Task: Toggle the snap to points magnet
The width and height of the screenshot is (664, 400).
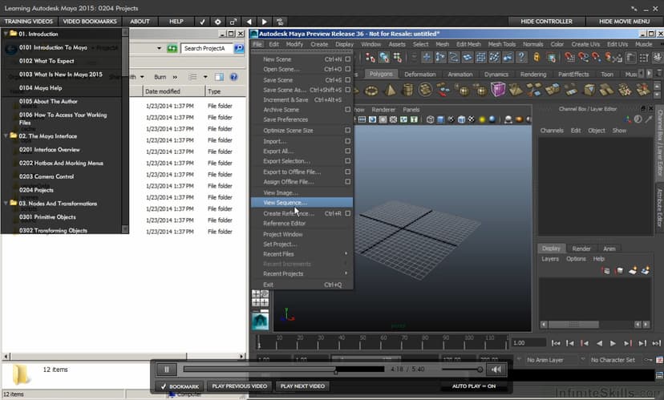Action: (x=597, y=57)
